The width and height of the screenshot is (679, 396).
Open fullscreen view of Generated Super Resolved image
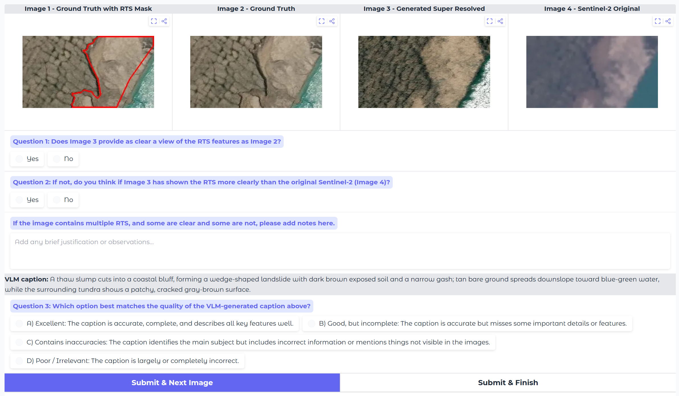point(490,21)
